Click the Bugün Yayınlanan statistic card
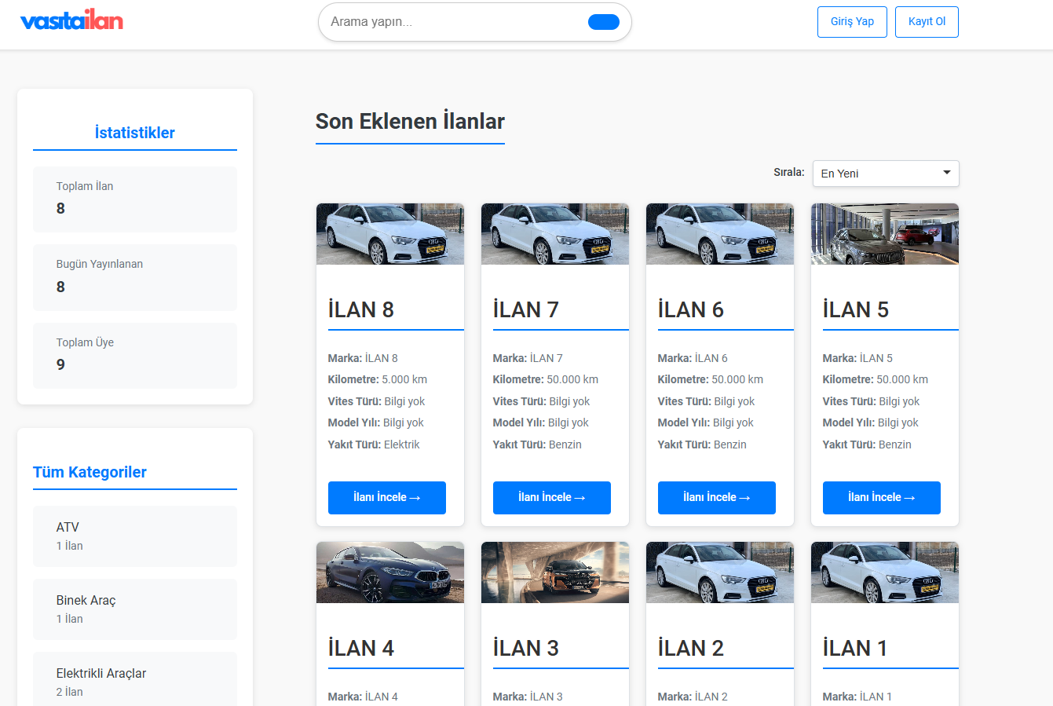 (135, 277)
